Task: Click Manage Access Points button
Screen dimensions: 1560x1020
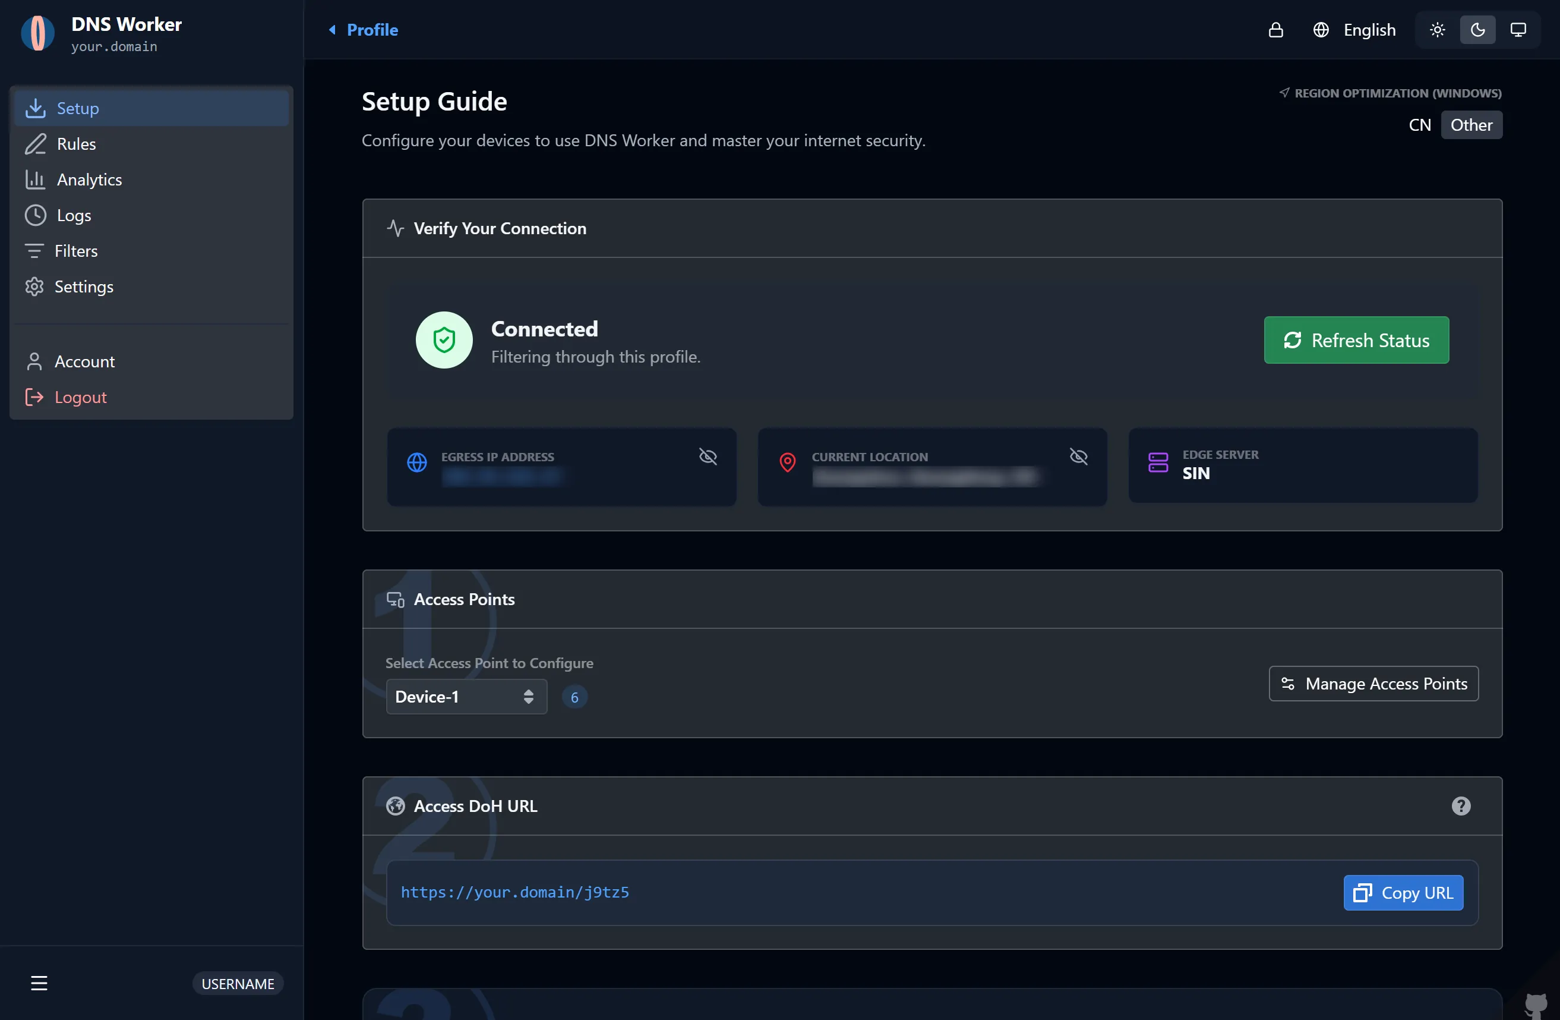Action: pos(1374,684)
